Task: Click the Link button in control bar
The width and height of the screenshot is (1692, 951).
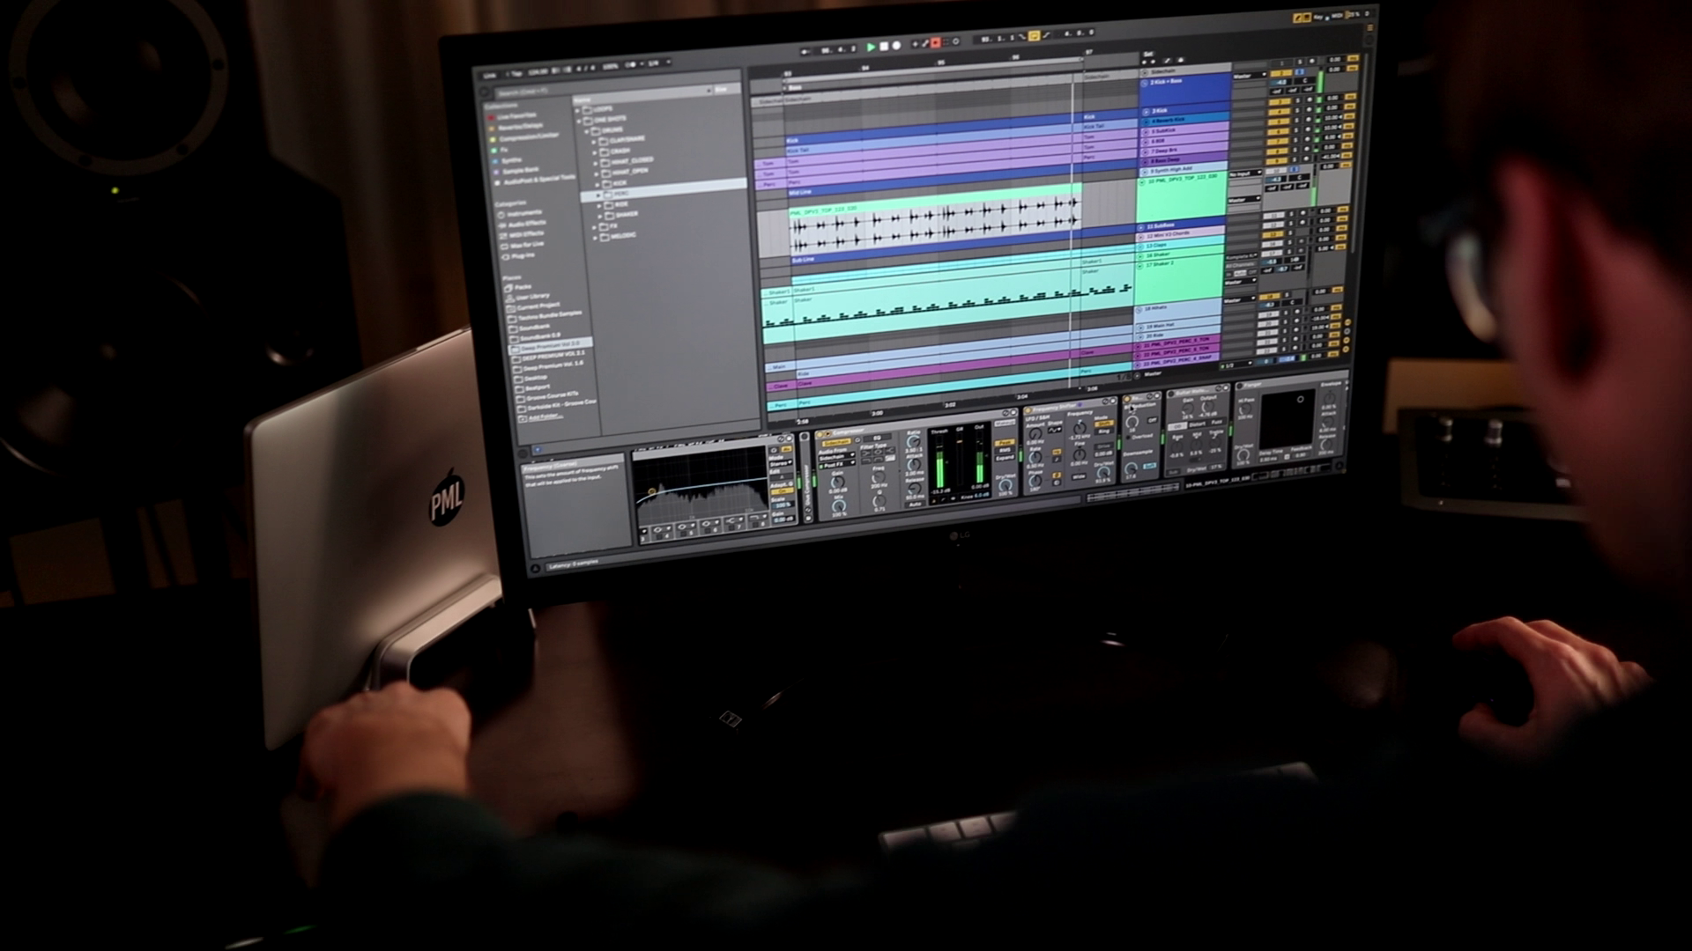Action: coord(489,75)
